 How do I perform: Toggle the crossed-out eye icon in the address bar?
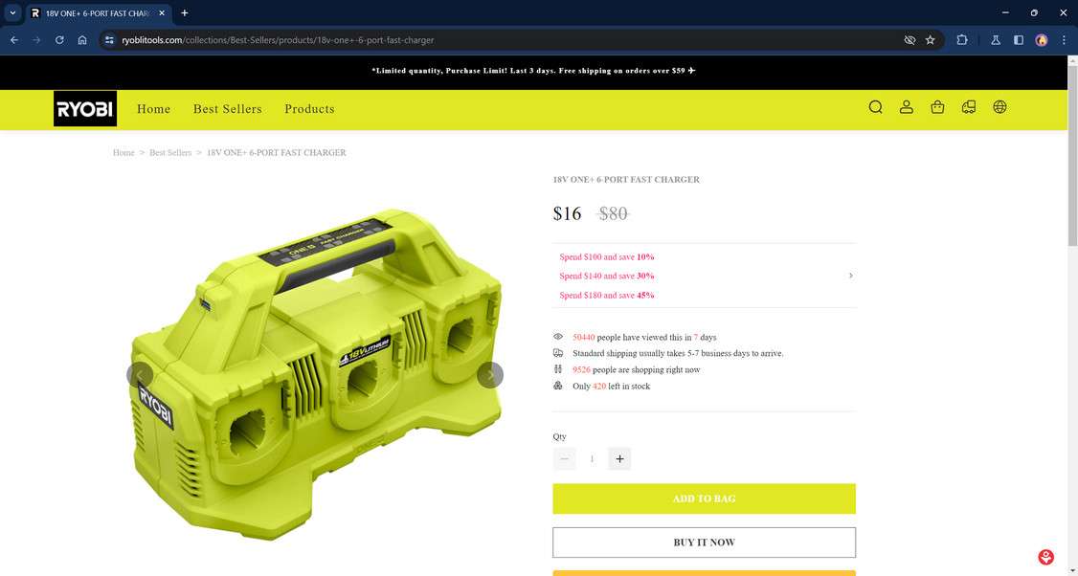tap(910, 40)
